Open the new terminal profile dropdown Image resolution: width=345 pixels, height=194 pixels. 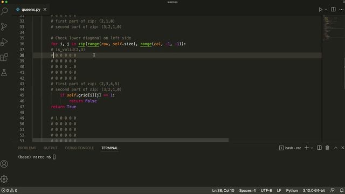pos(312,148)
